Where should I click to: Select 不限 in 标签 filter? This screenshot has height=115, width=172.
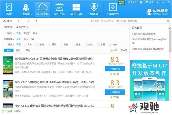pyautogui.click(x=18, y=44)
